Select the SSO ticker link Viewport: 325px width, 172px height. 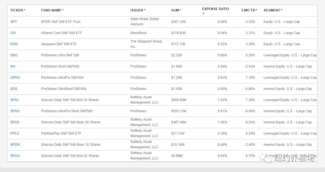click(x=14, y=55)
